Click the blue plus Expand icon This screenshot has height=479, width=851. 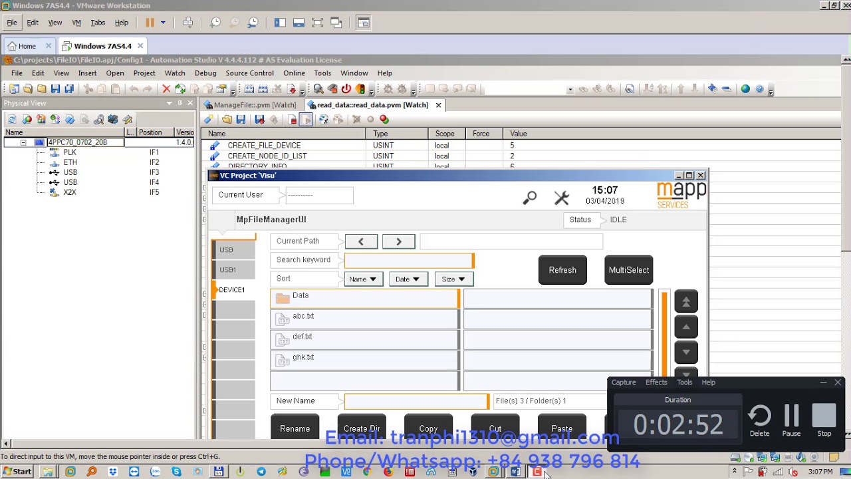pyautogui.click(x=712, y=88)
